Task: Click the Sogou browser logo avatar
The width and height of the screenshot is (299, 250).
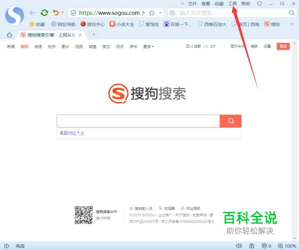Action: [15, 16]
